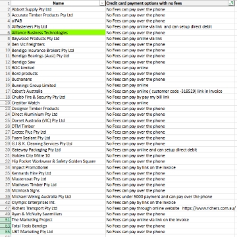Select the Foam Sealant Pty Ltd cell
Screen dimensions: 237x237
(x=58, y=138)
